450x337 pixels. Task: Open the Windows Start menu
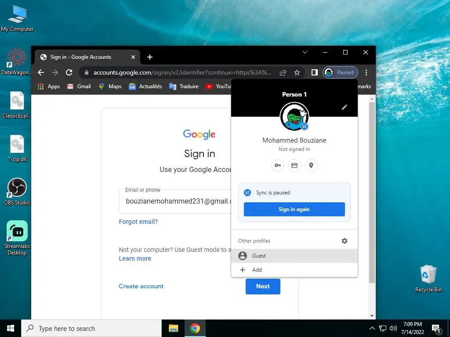(11, 328)
